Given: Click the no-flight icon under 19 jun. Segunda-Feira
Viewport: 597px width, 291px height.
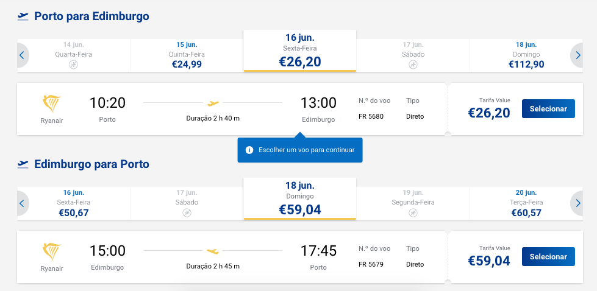Looking at the screenshot, I should (x=413, y=212).
